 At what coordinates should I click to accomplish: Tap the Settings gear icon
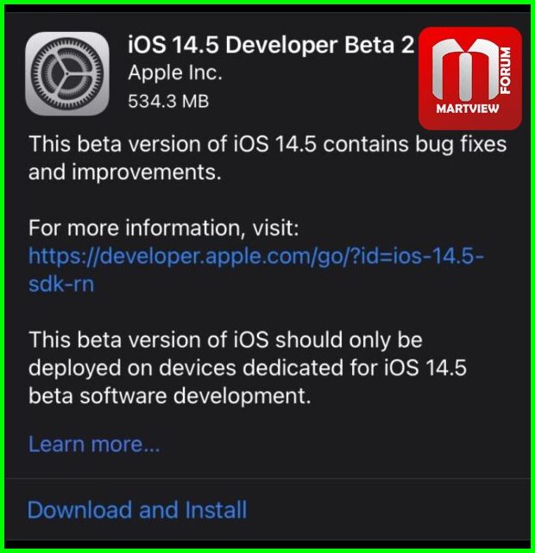[x=67, y=73]
